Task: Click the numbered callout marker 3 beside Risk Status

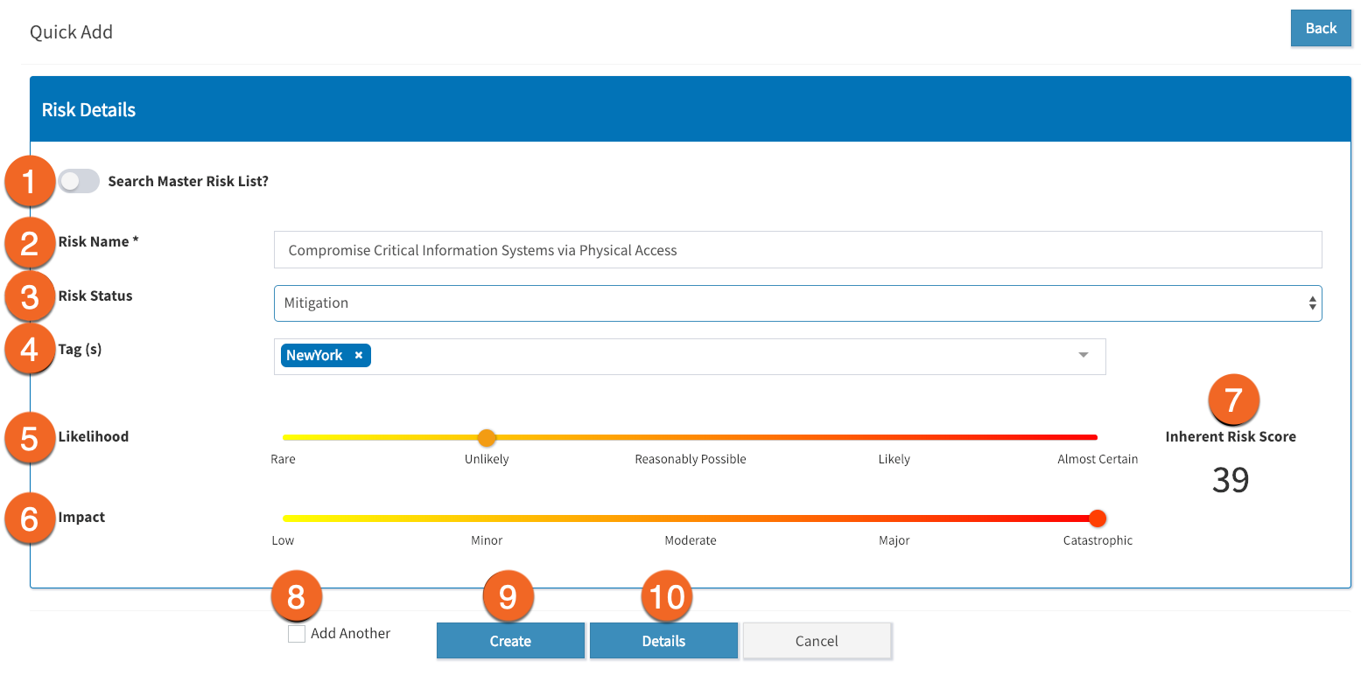Action: (x=29, y=296)
